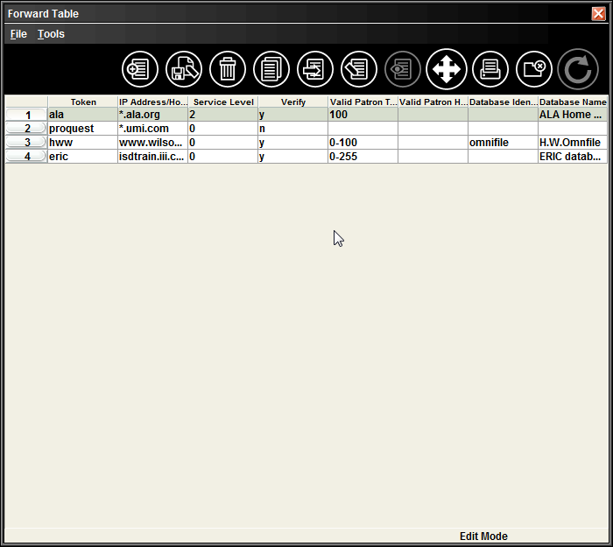Click the four-way move arrows icon

click(x=447, y=69)
